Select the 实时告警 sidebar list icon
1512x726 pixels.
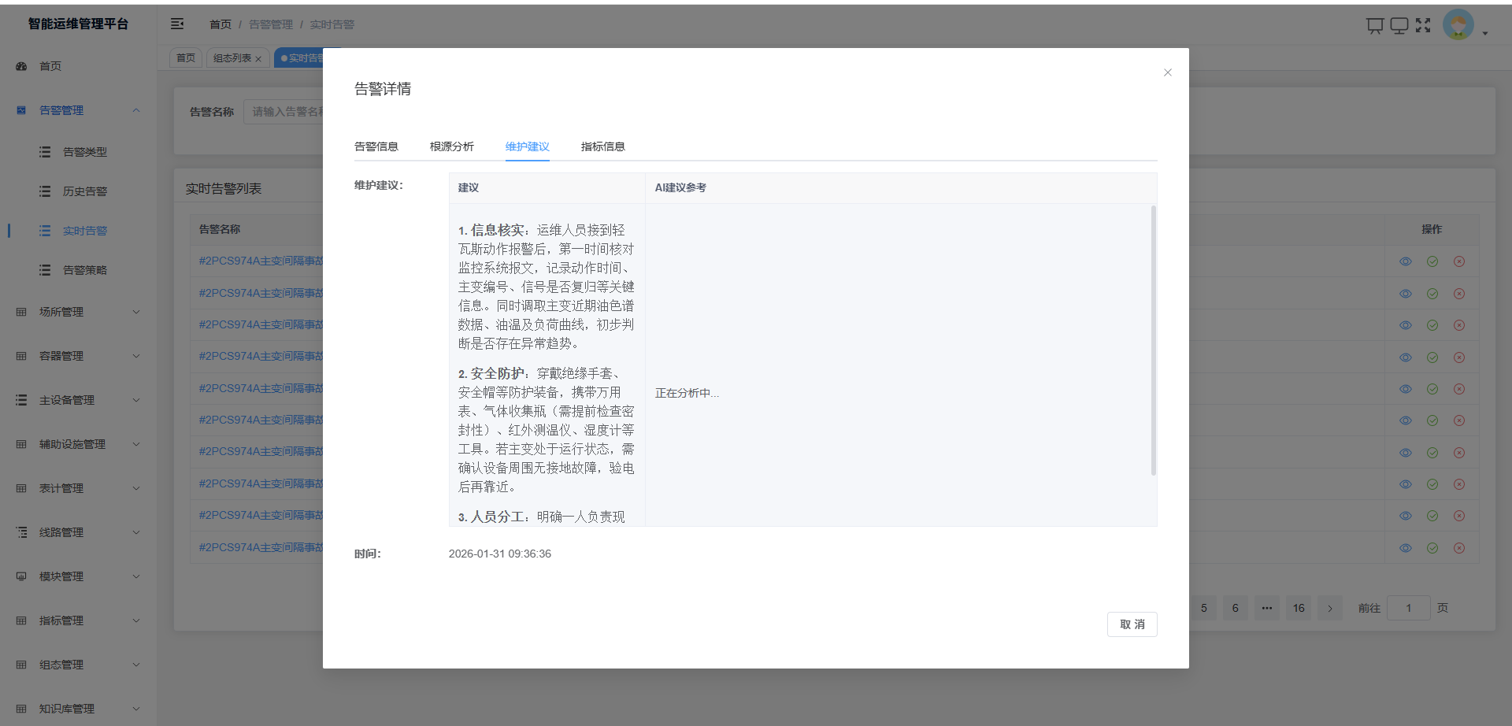pyautogui.click(x=45, y=230)
